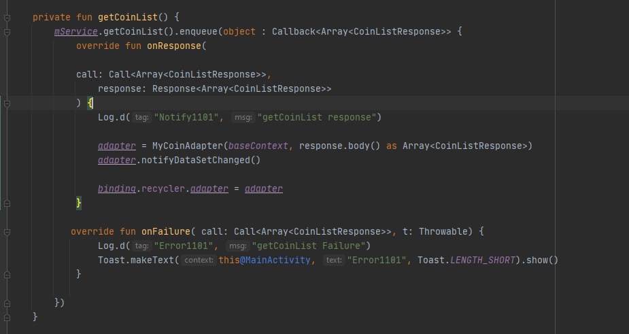Click the "Notify1101" string
The width and height of the screenshot is (629, 334).
(x=186, y=117)
